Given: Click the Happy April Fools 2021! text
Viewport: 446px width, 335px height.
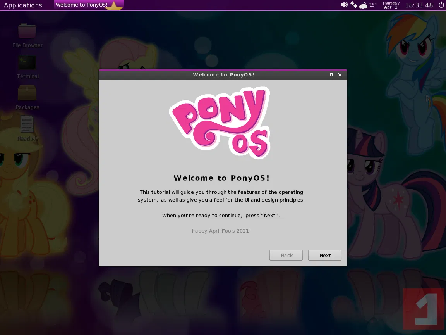Looking at the screenshot, I should (x=221, y=231).
